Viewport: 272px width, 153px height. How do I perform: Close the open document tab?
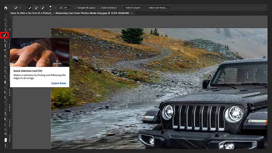click(x=132, y=13)
